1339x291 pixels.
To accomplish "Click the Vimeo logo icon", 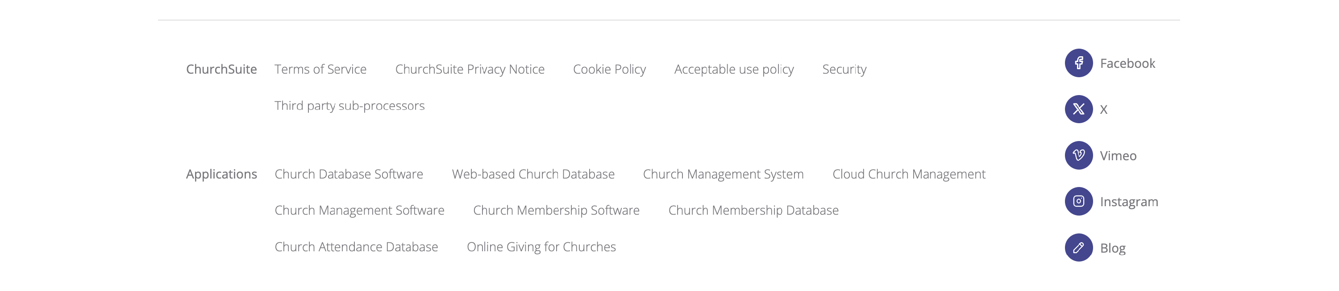I will coord(1079,155).
